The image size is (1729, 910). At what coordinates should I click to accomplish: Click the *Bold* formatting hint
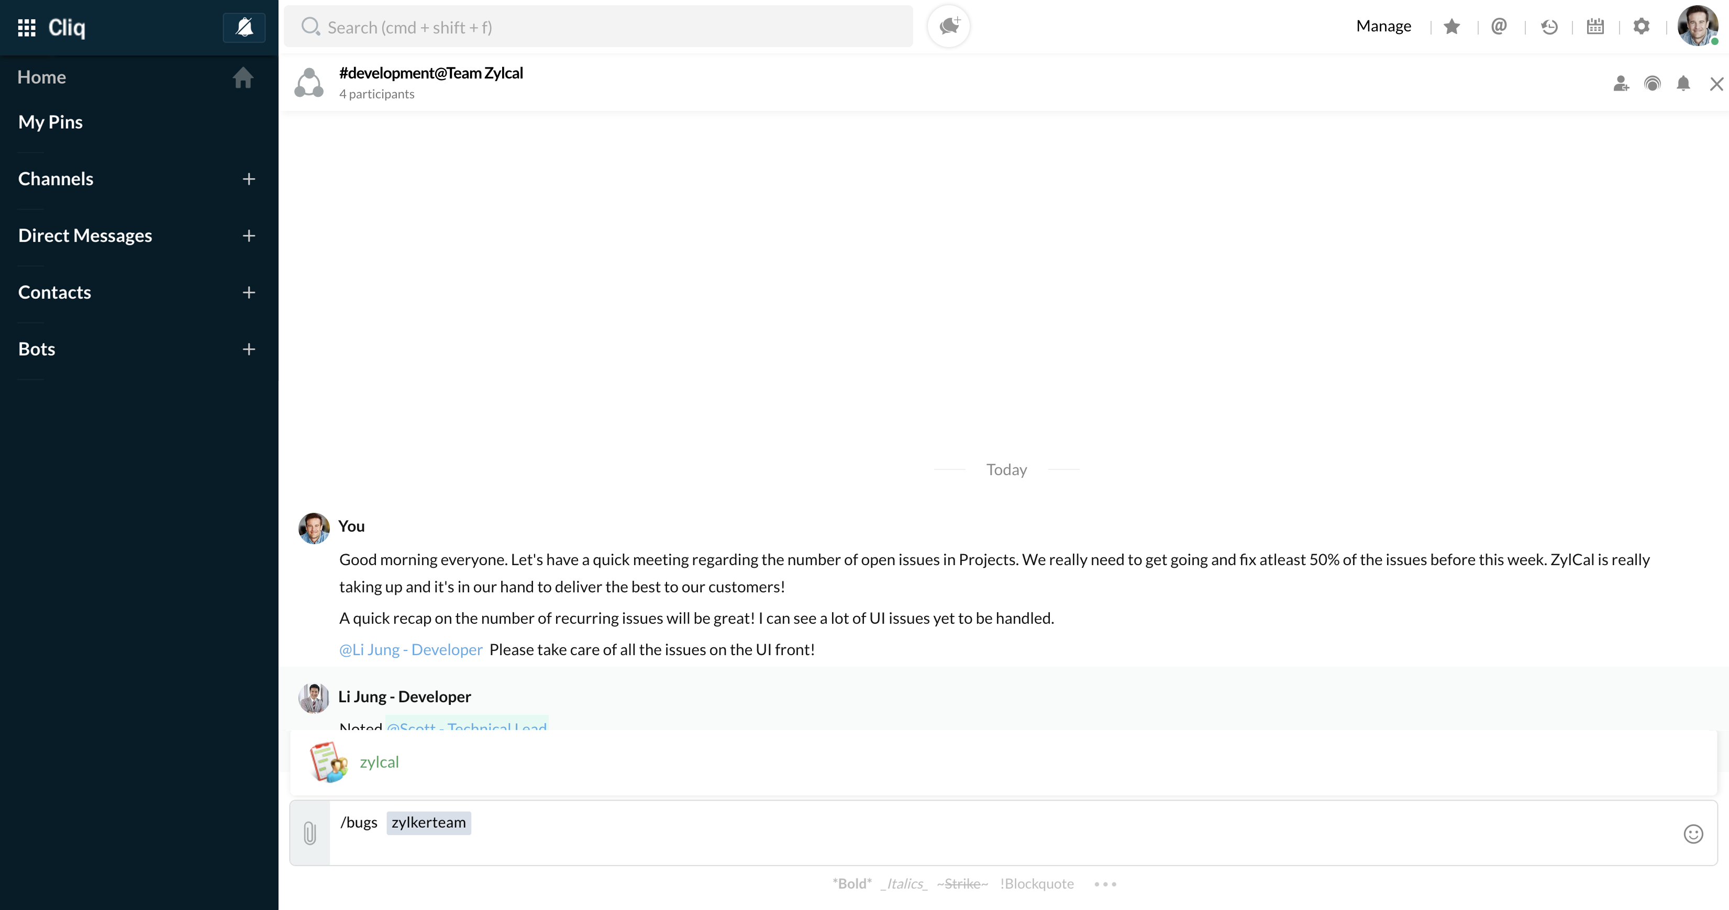[x=852, y=884]
